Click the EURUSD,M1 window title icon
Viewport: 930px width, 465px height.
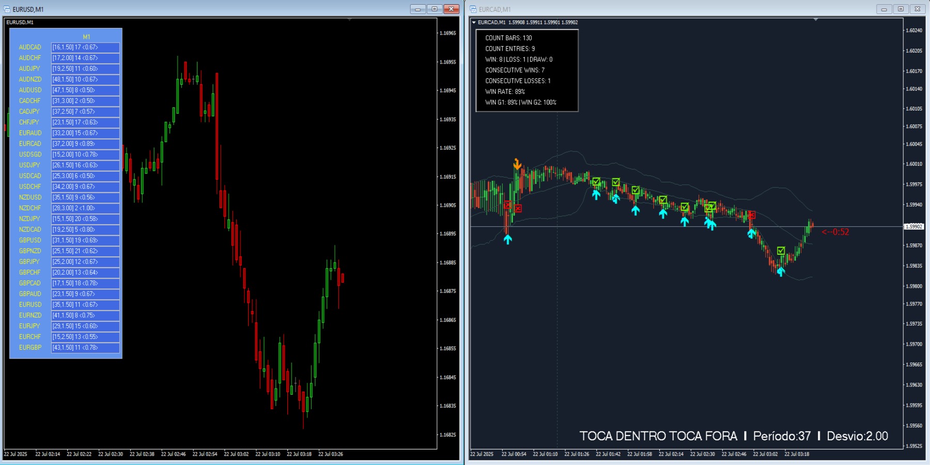7,9
